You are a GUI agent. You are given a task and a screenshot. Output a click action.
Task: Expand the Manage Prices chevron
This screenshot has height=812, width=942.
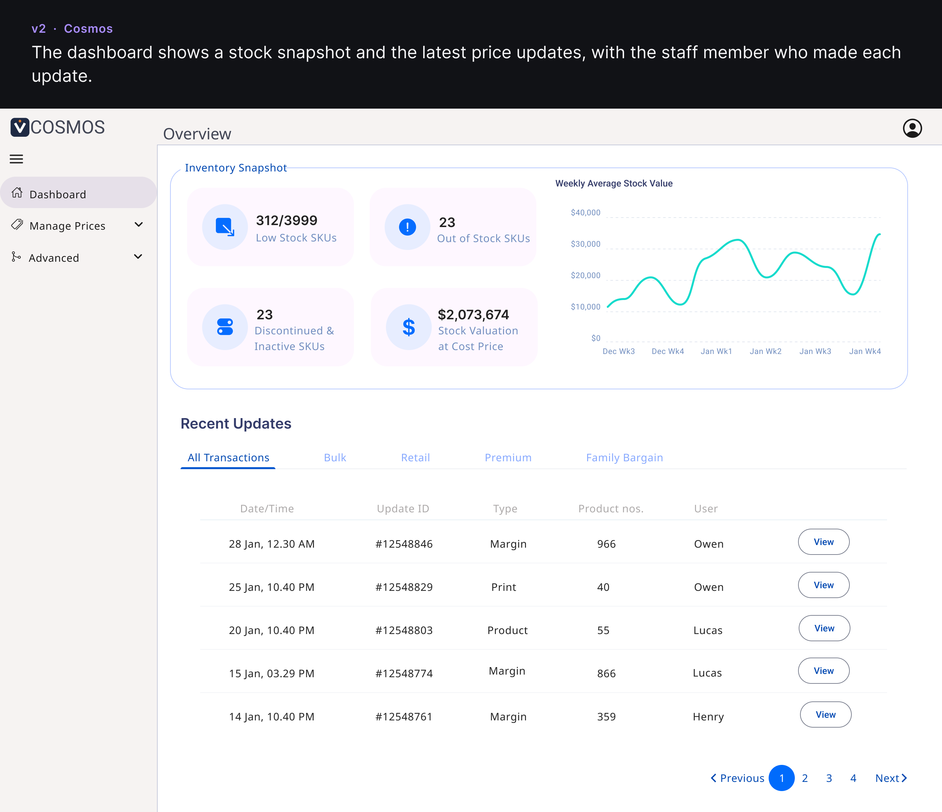click(139, 225)
